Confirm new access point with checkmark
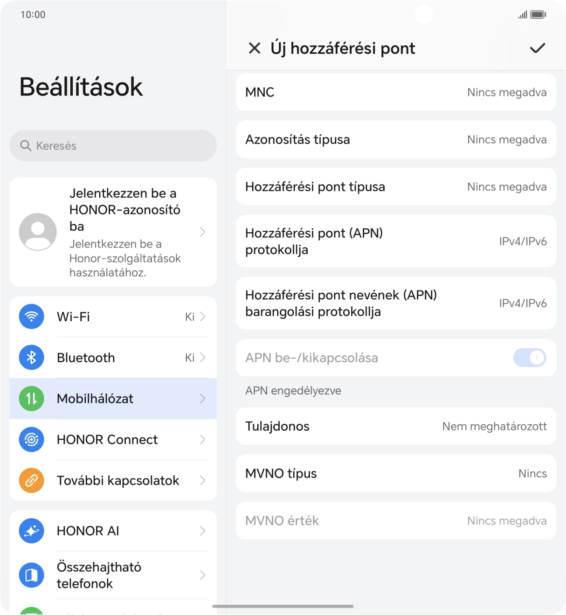The height and width of the screenshot is (615, 566). point(537,48)
